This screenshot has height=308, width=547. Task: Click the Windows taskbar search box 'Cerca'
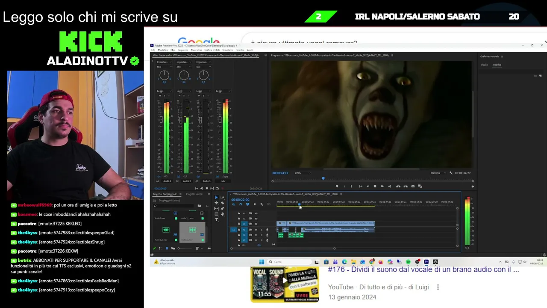(x=290, y=262)
